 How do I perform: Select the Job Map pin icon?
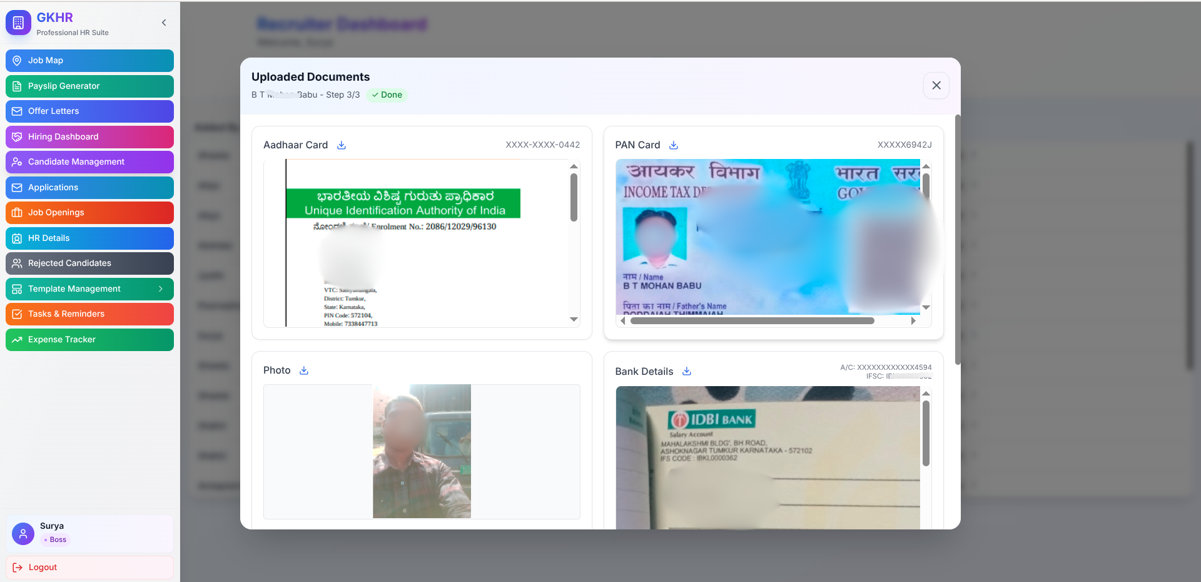pos(17,60)
